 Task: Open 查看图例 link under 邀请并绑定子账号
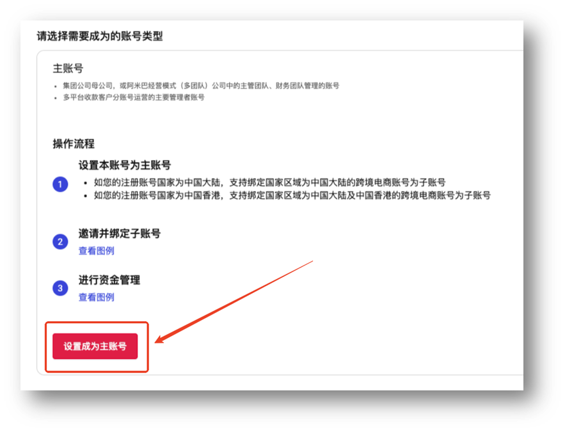[96, 251]
